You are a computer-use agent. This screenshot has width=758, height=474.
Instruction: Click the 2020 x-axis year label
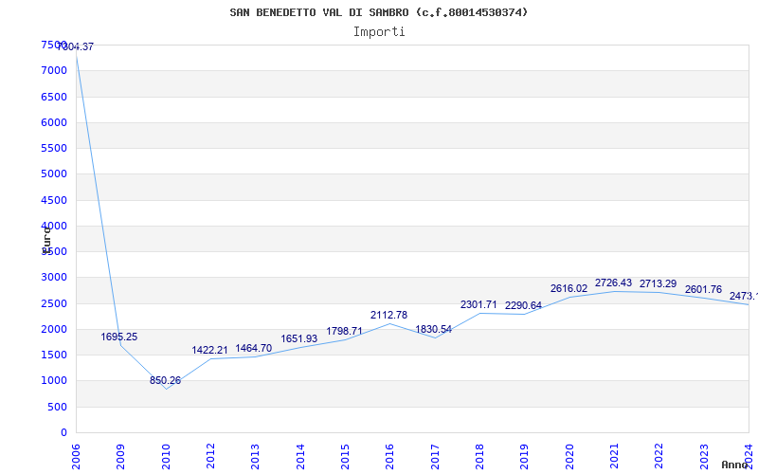tap(569, 457)
